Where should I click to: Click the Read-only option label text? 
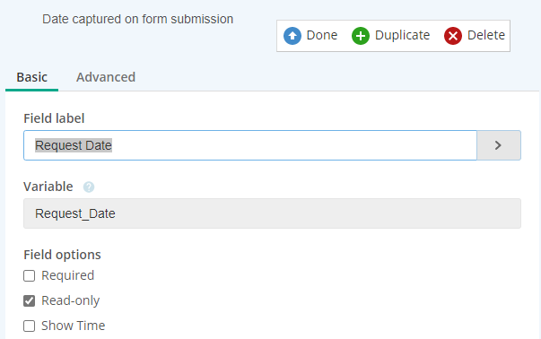70,300
